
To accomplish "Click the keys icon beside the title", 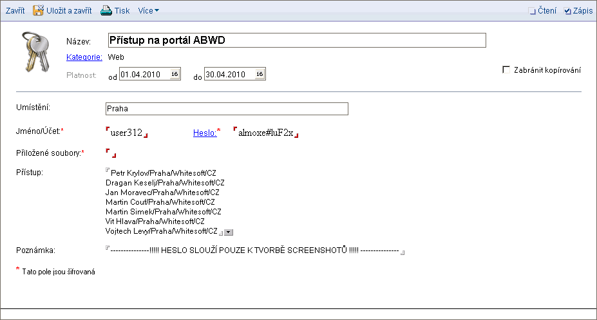I will [34, 52].
